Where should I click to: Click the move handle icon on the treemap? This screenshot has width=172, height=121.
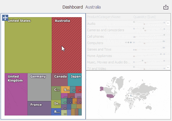pyautogui.click(x=5, y=18)
